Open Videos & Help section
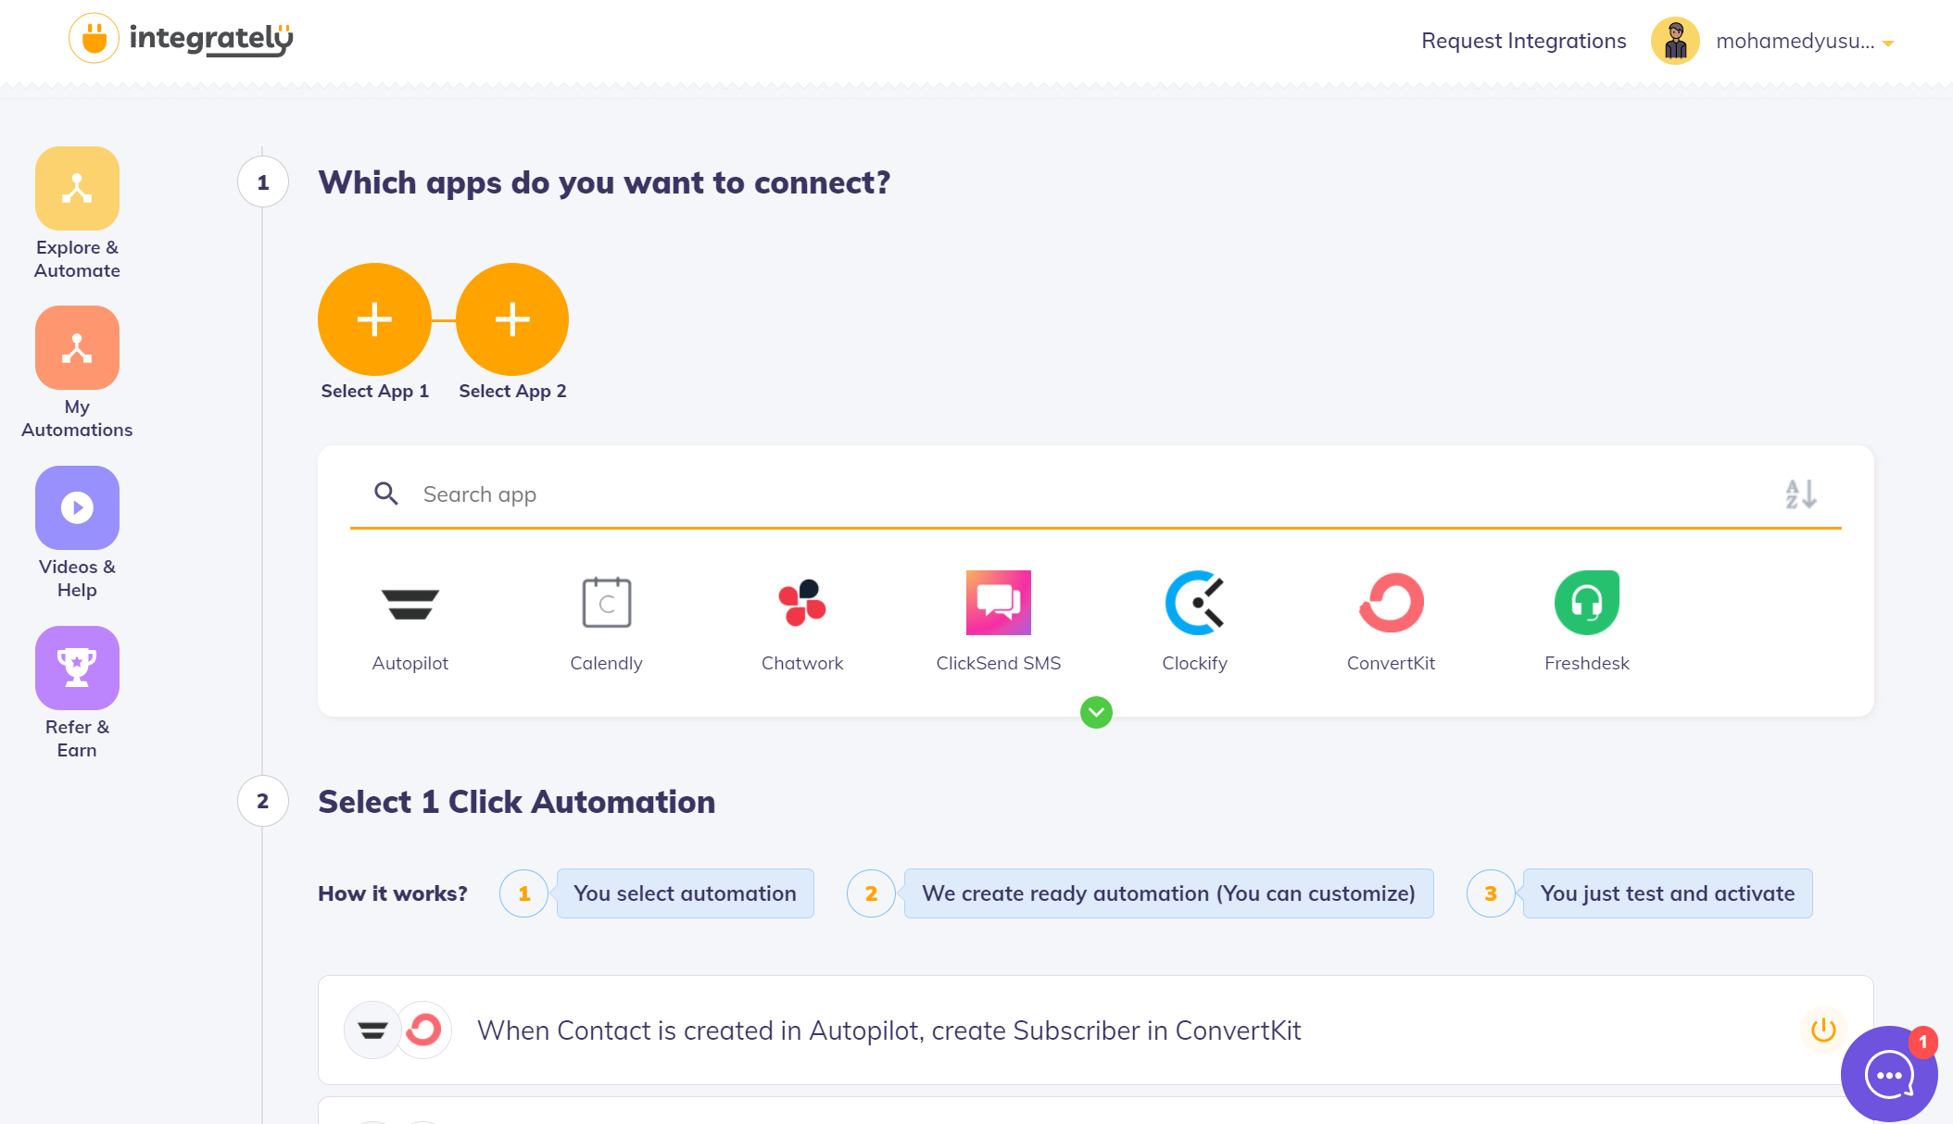1953x1124 pixels. click(77, 533)
